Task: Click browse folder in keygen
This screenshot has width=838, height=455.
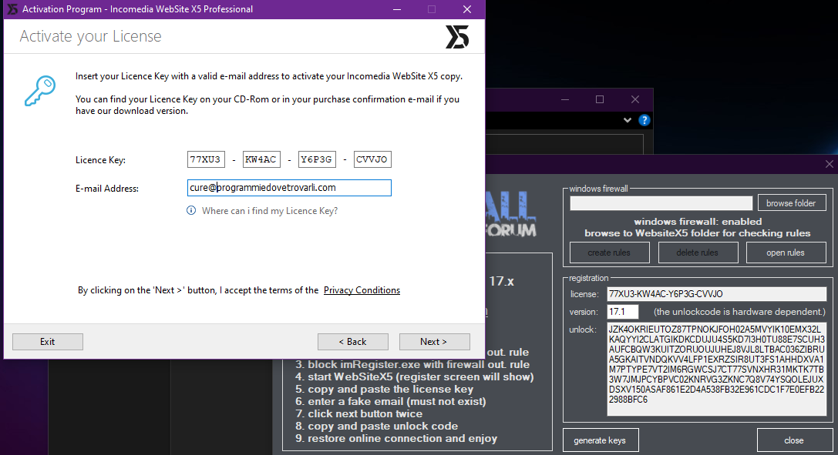Action: point(791,203)
